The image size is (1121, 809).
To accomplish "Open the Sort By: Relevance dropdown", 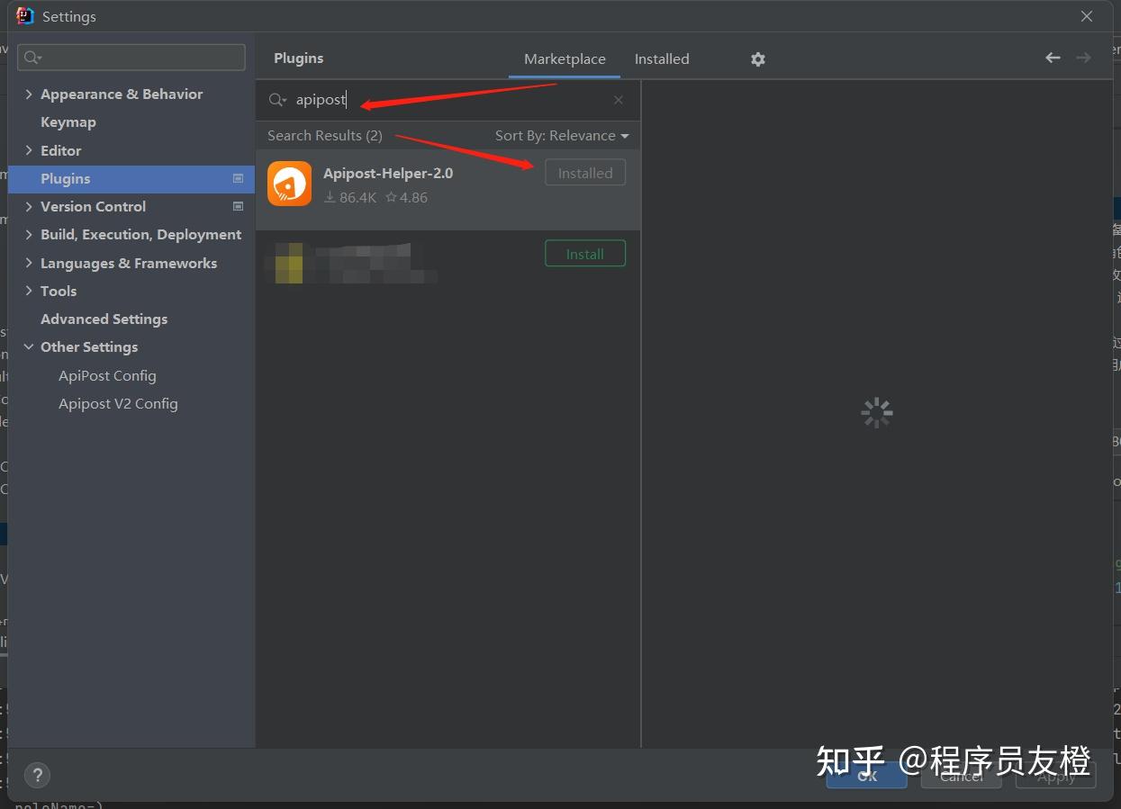I will tap(562, 136).
